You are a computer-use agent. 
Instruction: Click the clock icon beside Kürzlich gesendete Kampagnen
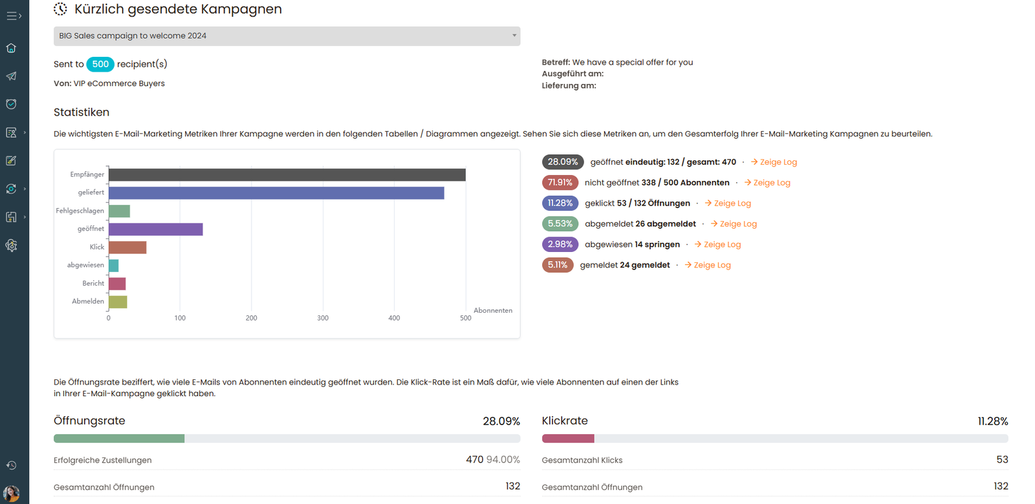click(x=60, y=9)
